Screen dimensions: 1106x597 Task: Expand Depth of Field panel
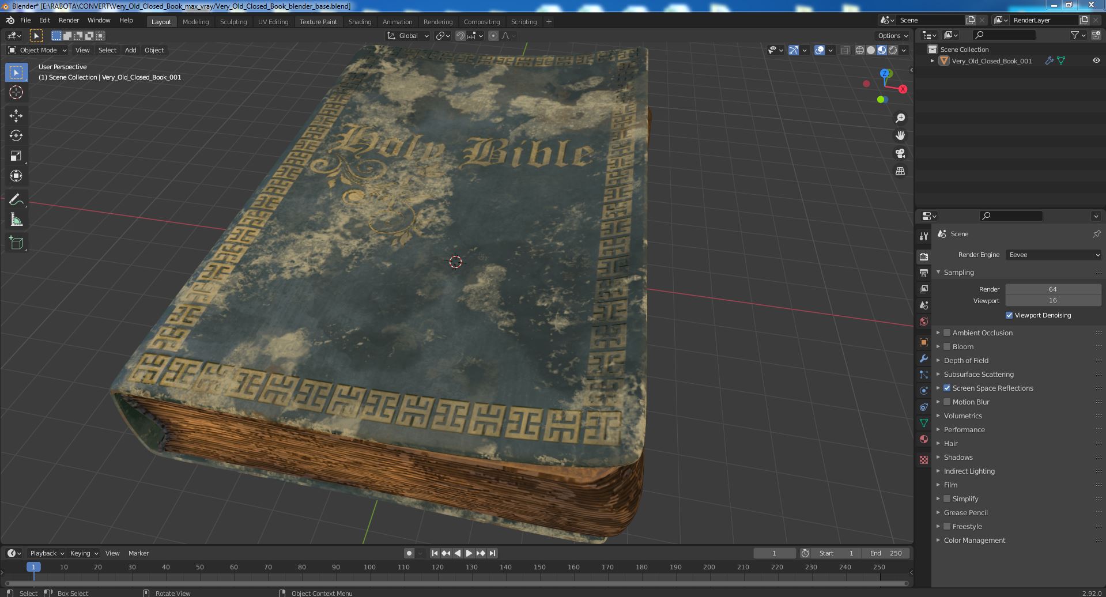pos(966,360)
